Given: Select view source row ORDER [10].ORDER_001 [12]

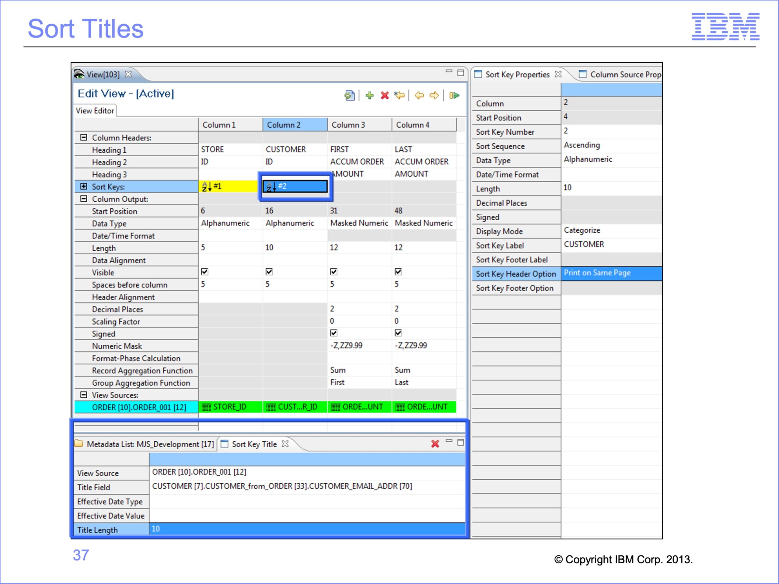Looking at the screenshot, I should coord(136,407).
